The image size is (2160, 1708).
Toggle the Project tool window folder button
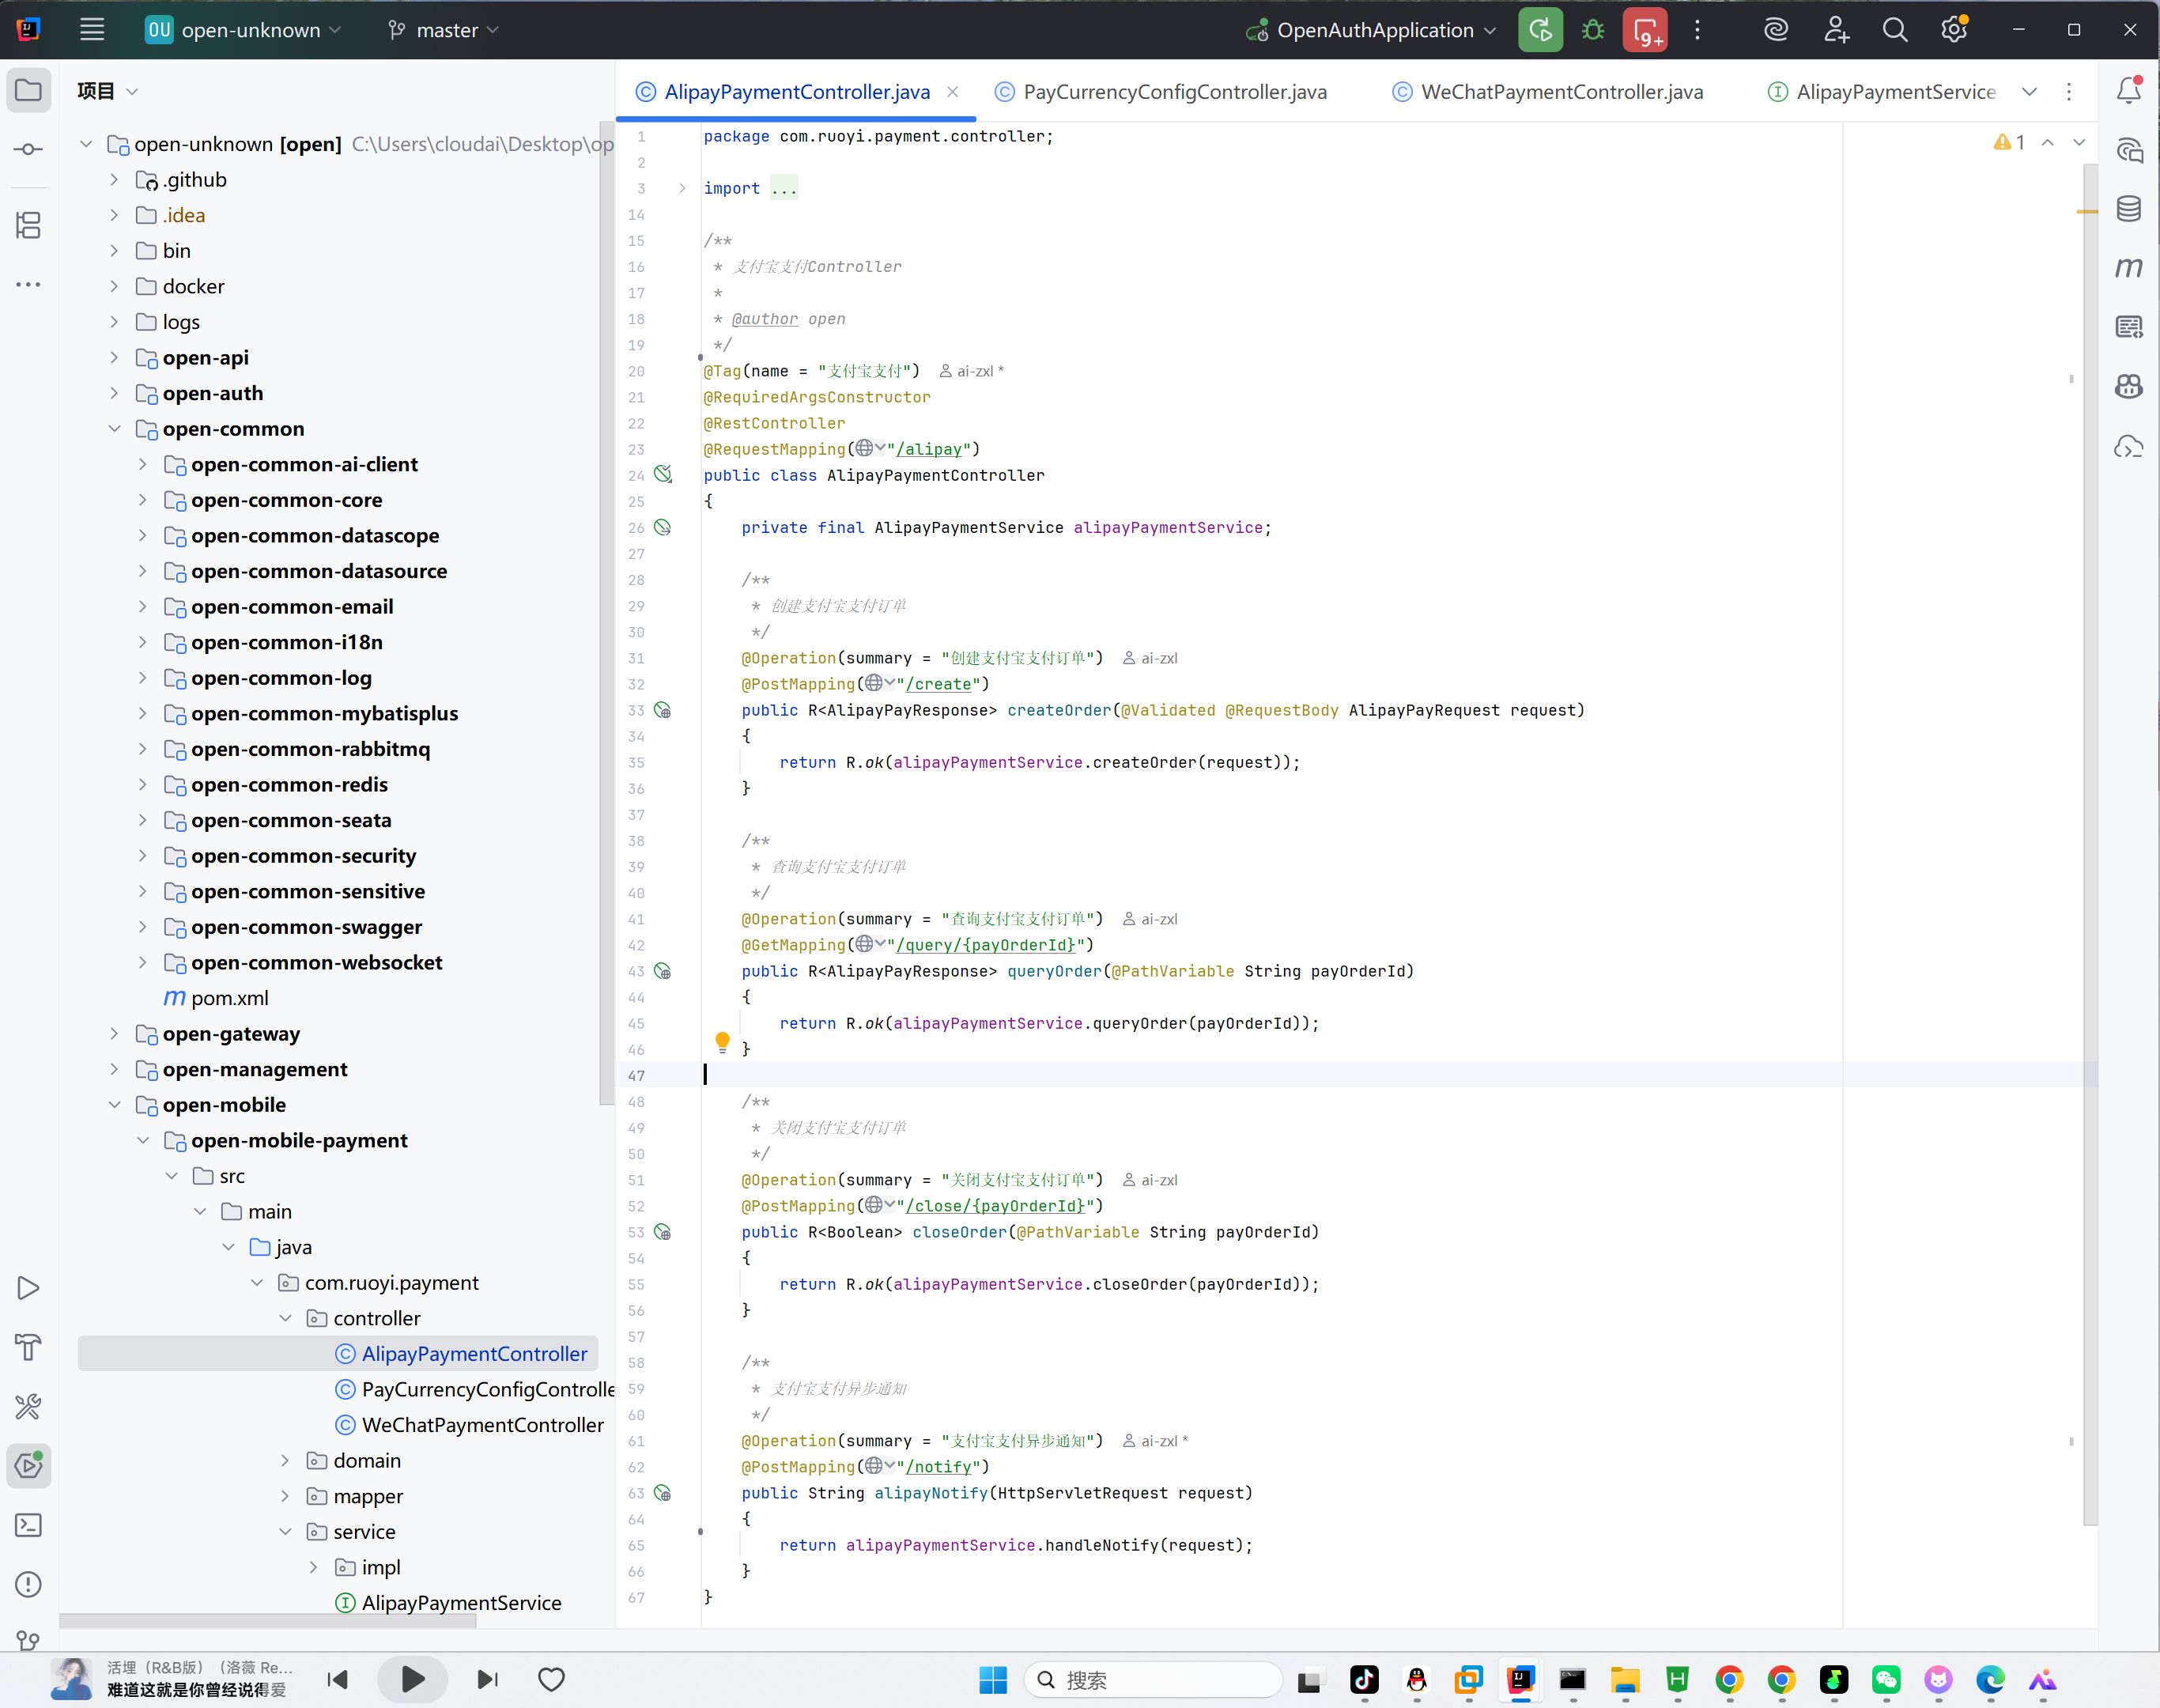point(29,90)
